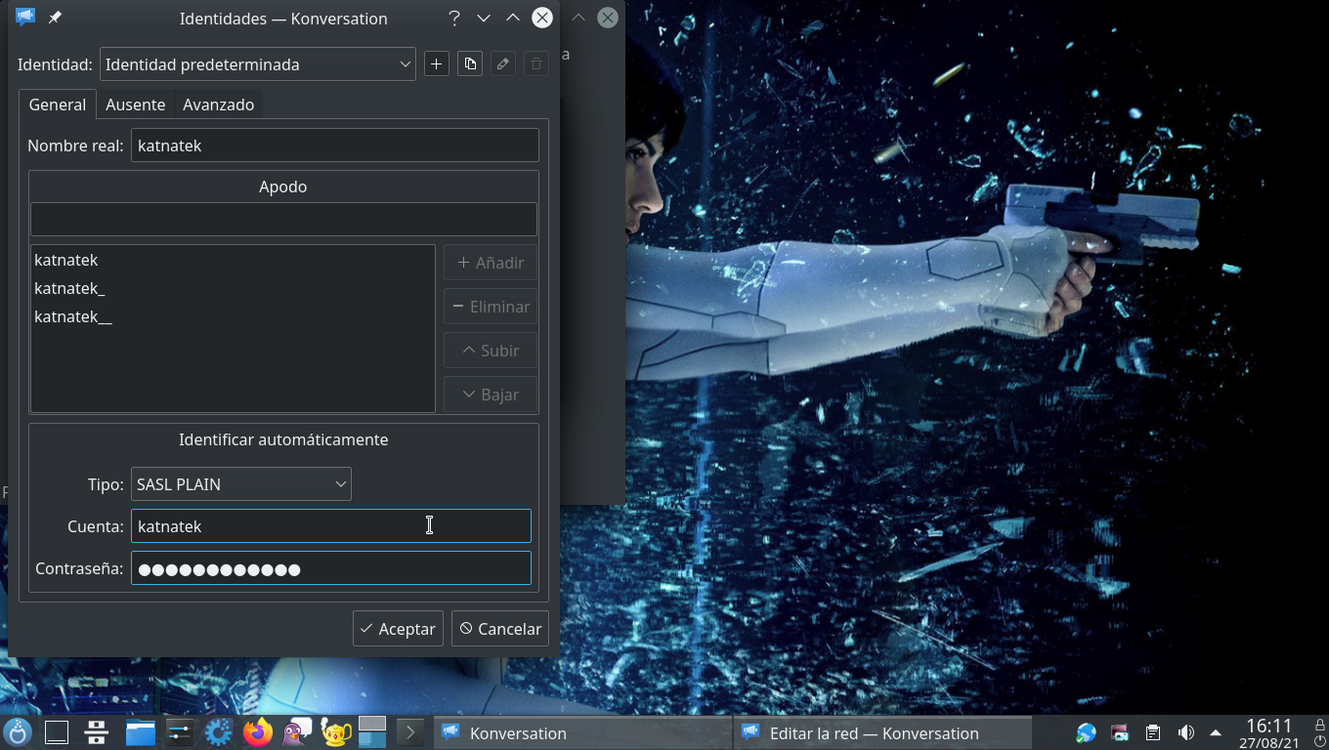
Task: Launch Pidgin messenger from the taskbar
Action: 296,731
